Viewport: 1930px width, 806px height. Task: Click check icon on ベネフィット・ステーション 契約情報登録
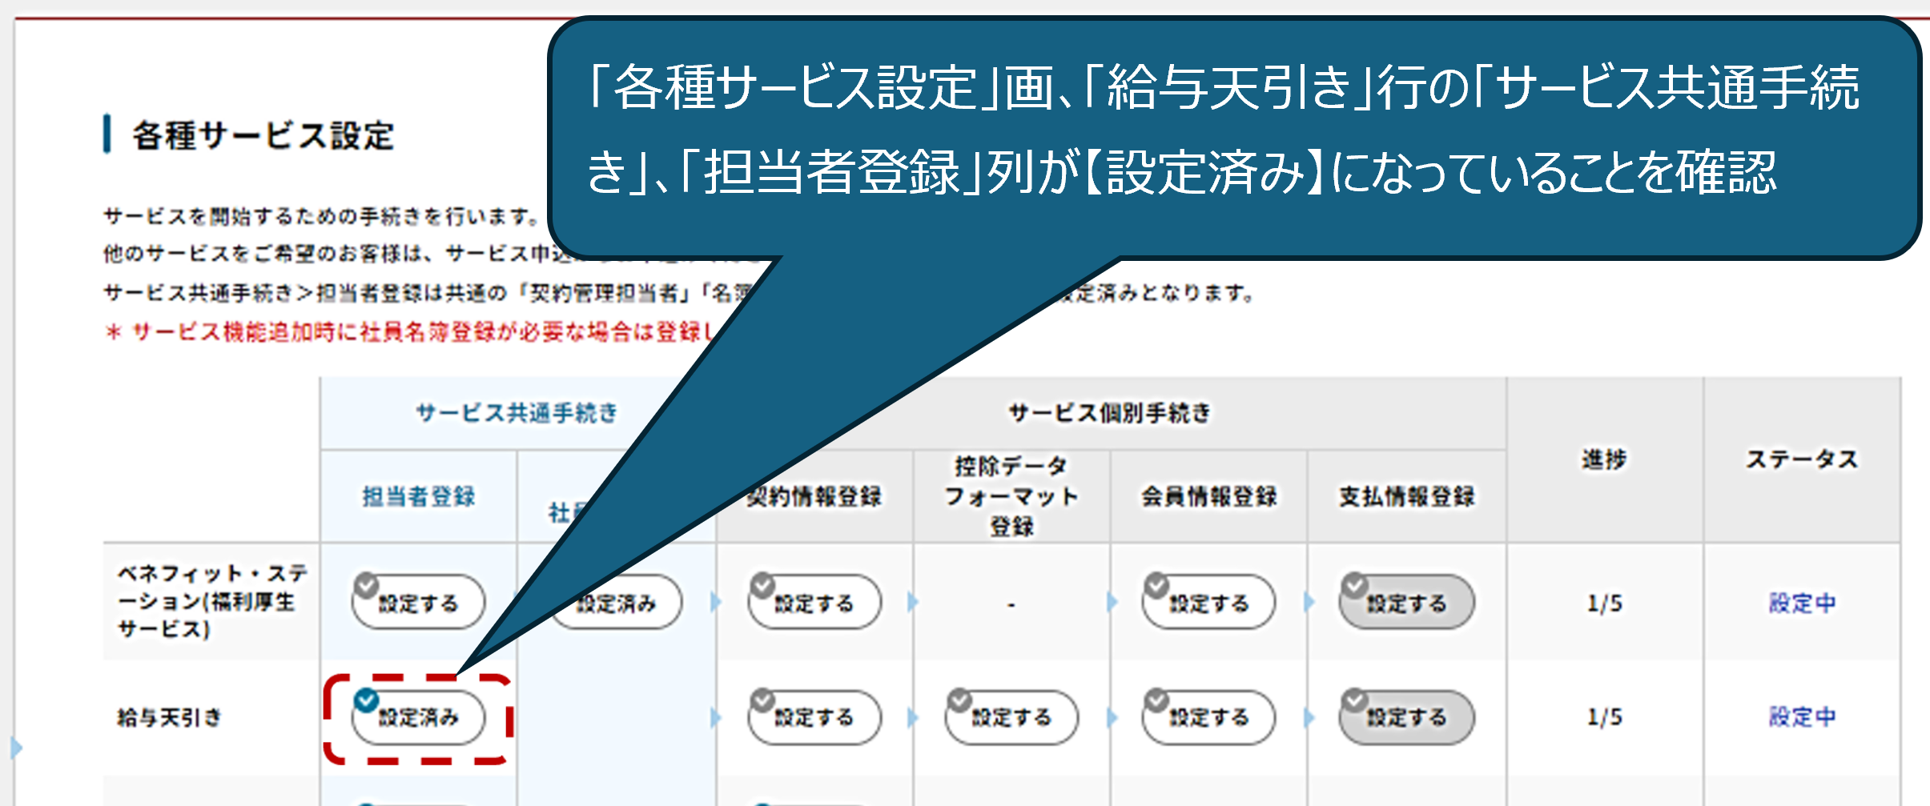(762, 585)
